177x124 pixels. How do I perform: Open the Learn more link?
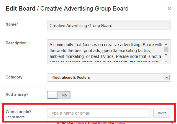click(15, 117)
